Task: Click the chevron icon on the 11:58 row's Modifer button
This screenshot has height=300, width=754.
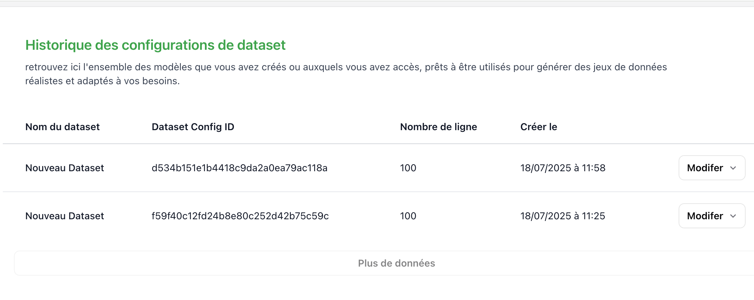Action: coord(733,168)
